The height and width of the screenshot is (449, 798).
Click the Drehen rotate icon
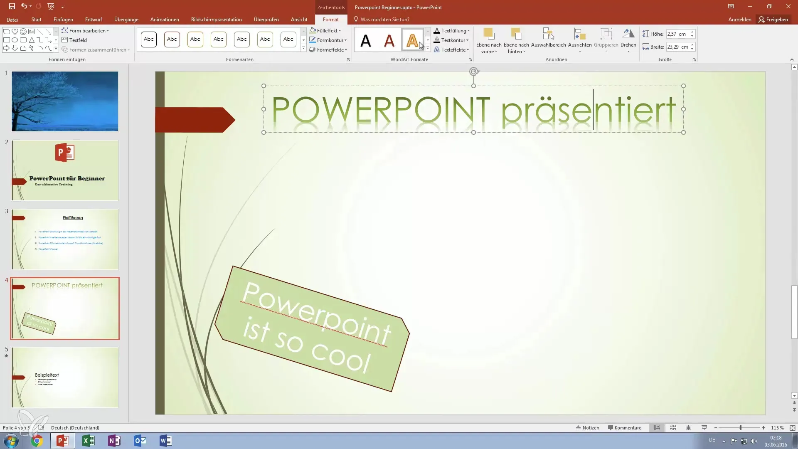click(628, 34)
